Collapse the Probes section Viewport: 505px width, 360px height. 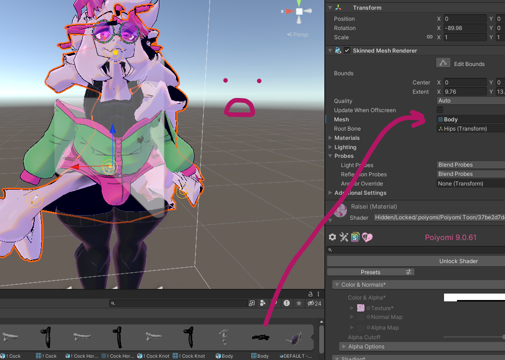coord(330,156)
